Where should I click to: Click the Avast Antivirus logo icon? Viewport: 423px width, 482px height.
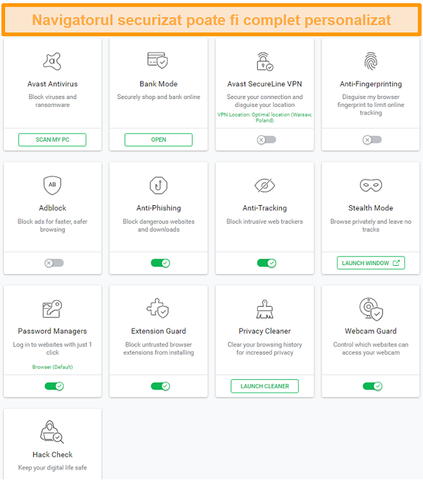[52, 61]
